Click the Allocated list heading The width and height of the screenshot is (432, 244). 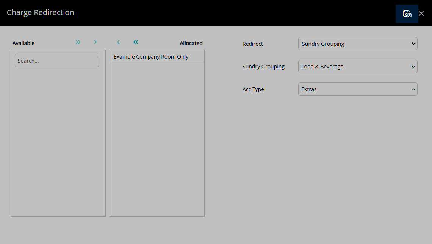pyautogui.click(x=191, y=43)
